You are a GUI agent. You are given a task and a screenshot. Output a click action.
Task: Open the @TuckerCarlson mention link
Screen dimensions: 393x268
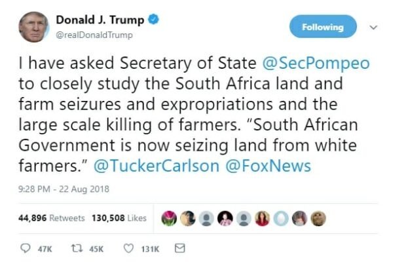coord(157,166)
